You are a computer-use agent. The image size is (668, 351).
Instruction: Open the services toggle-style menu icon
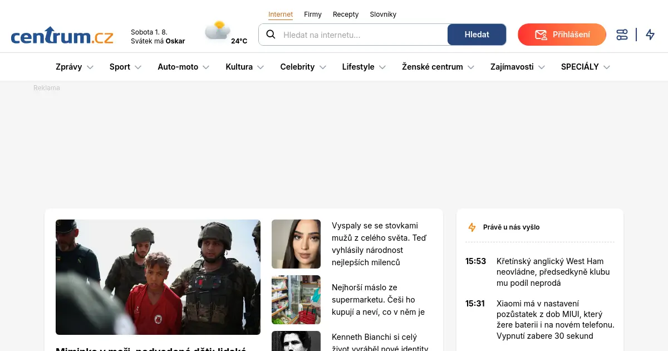(x=622, y=35)
